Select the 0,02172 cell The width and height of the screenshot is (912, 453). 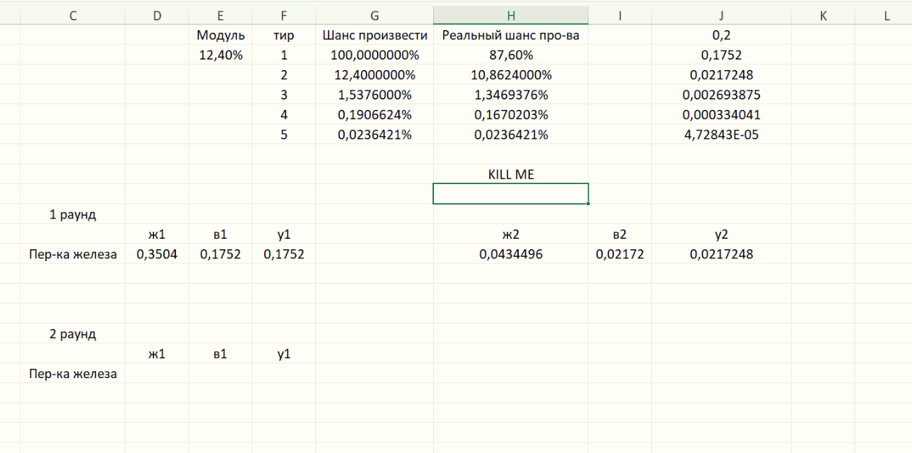[620, 254]
